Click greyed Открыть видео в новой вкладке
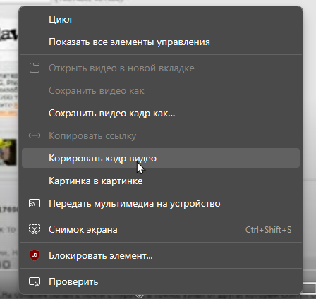The height and width of the screenshot is (299, 316). pyautogui.click(x=161, y=68)
